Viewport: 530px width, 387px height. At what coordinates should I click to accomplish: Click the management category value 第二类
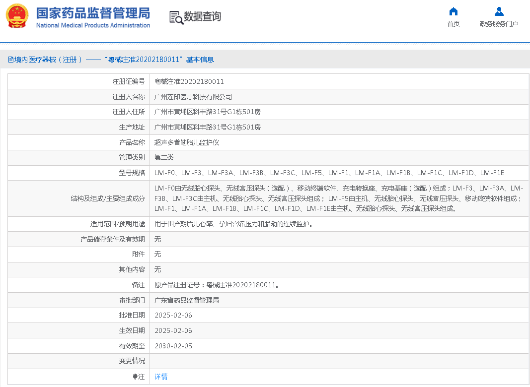point(164,157)
